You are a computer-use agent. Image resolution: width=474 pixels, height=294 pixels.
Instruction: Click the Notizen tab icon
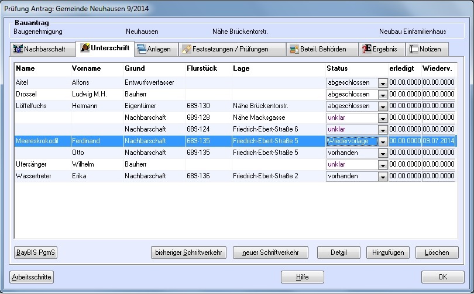[413, 49]
